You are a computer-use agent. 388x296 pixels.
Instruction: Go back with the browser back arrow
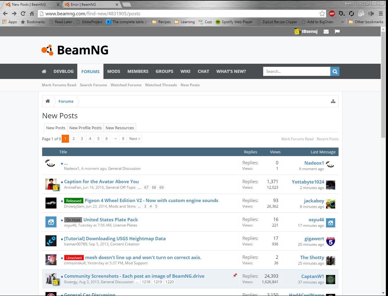tap(5, 13)
